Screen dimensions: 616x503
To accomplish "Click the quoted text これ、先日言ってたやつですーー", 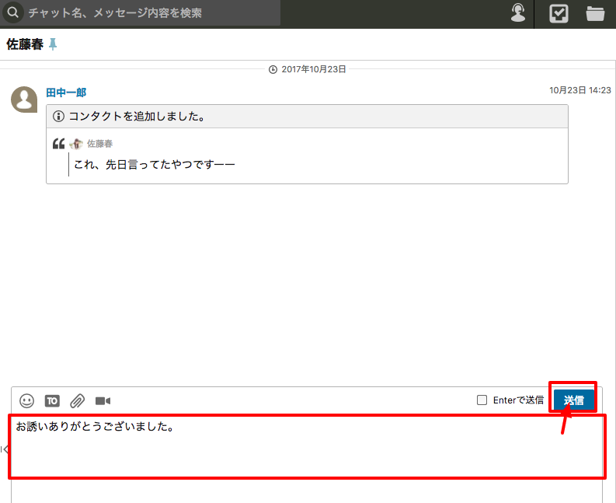I will pyautogui.click(x=155, y=164).
